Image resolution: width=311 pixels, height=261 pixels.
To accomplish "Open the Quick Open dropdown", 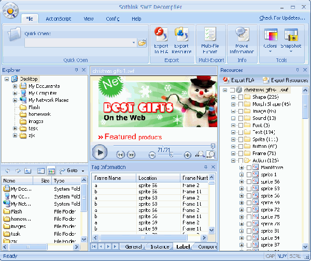I will pyautogui.click(x=134, y=43).
